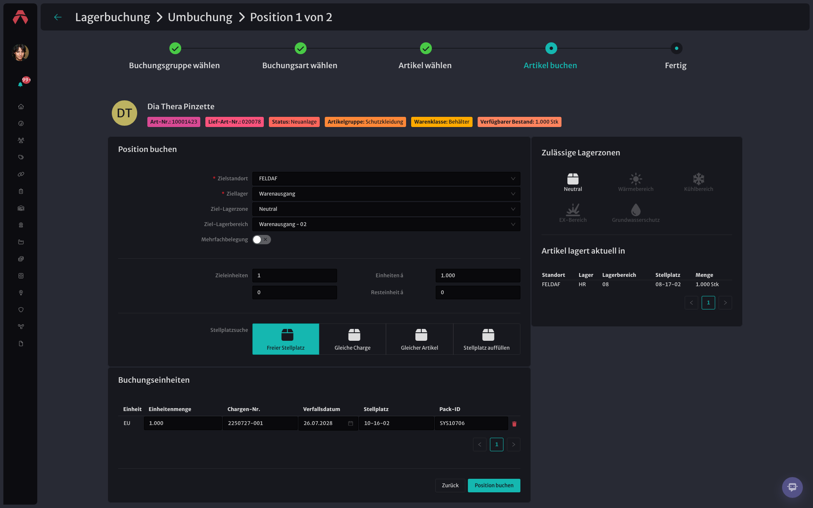This screenshot has height=508, width=813.
Task: Select page 1 in Buchungseinheiten pagination
Action: [x=497, y=444]
